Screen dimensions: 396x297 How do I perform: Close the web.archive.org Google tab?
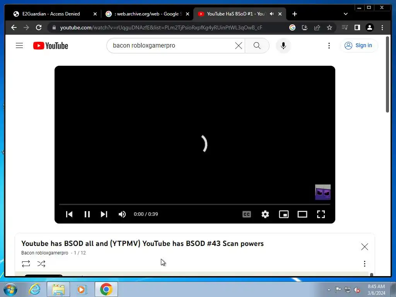pos(188,14)
